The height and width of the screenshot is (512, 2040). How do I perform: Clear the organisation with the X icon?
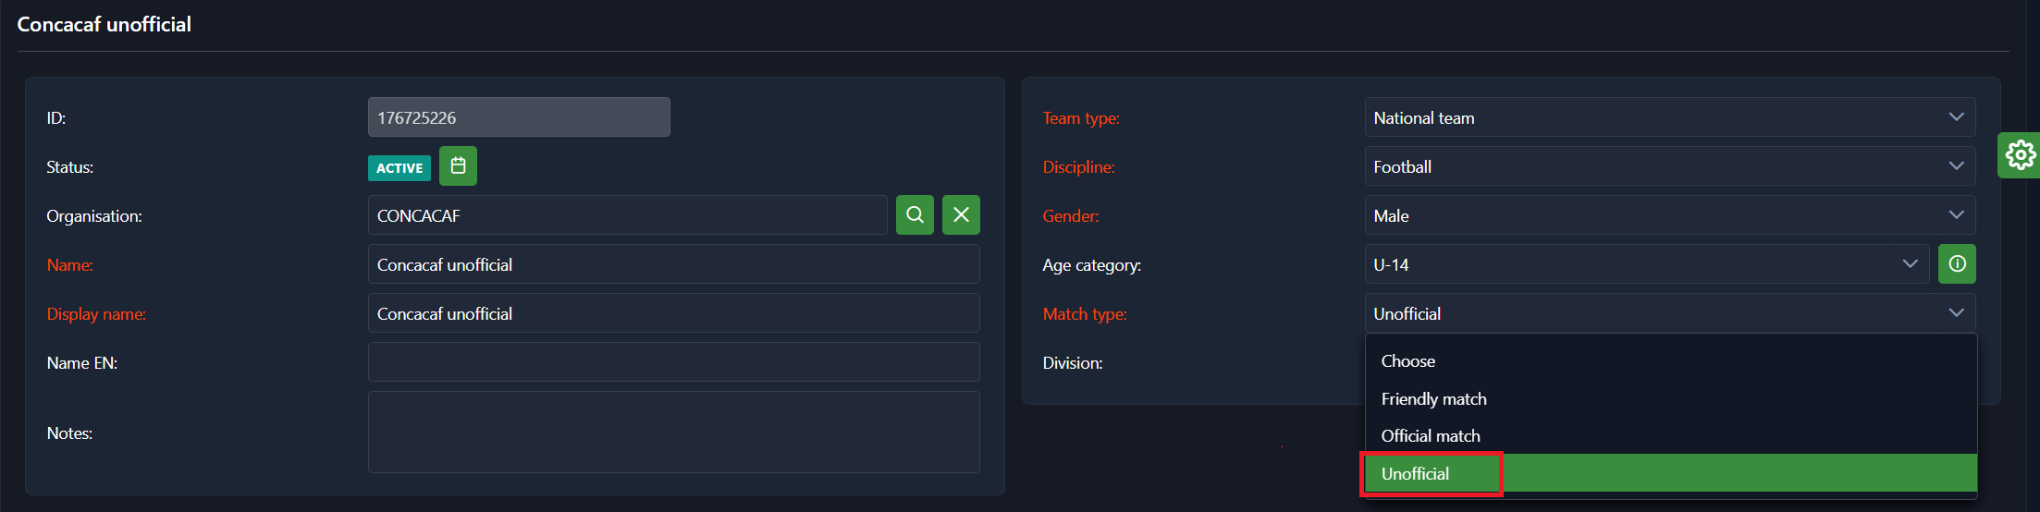point(961,215)
